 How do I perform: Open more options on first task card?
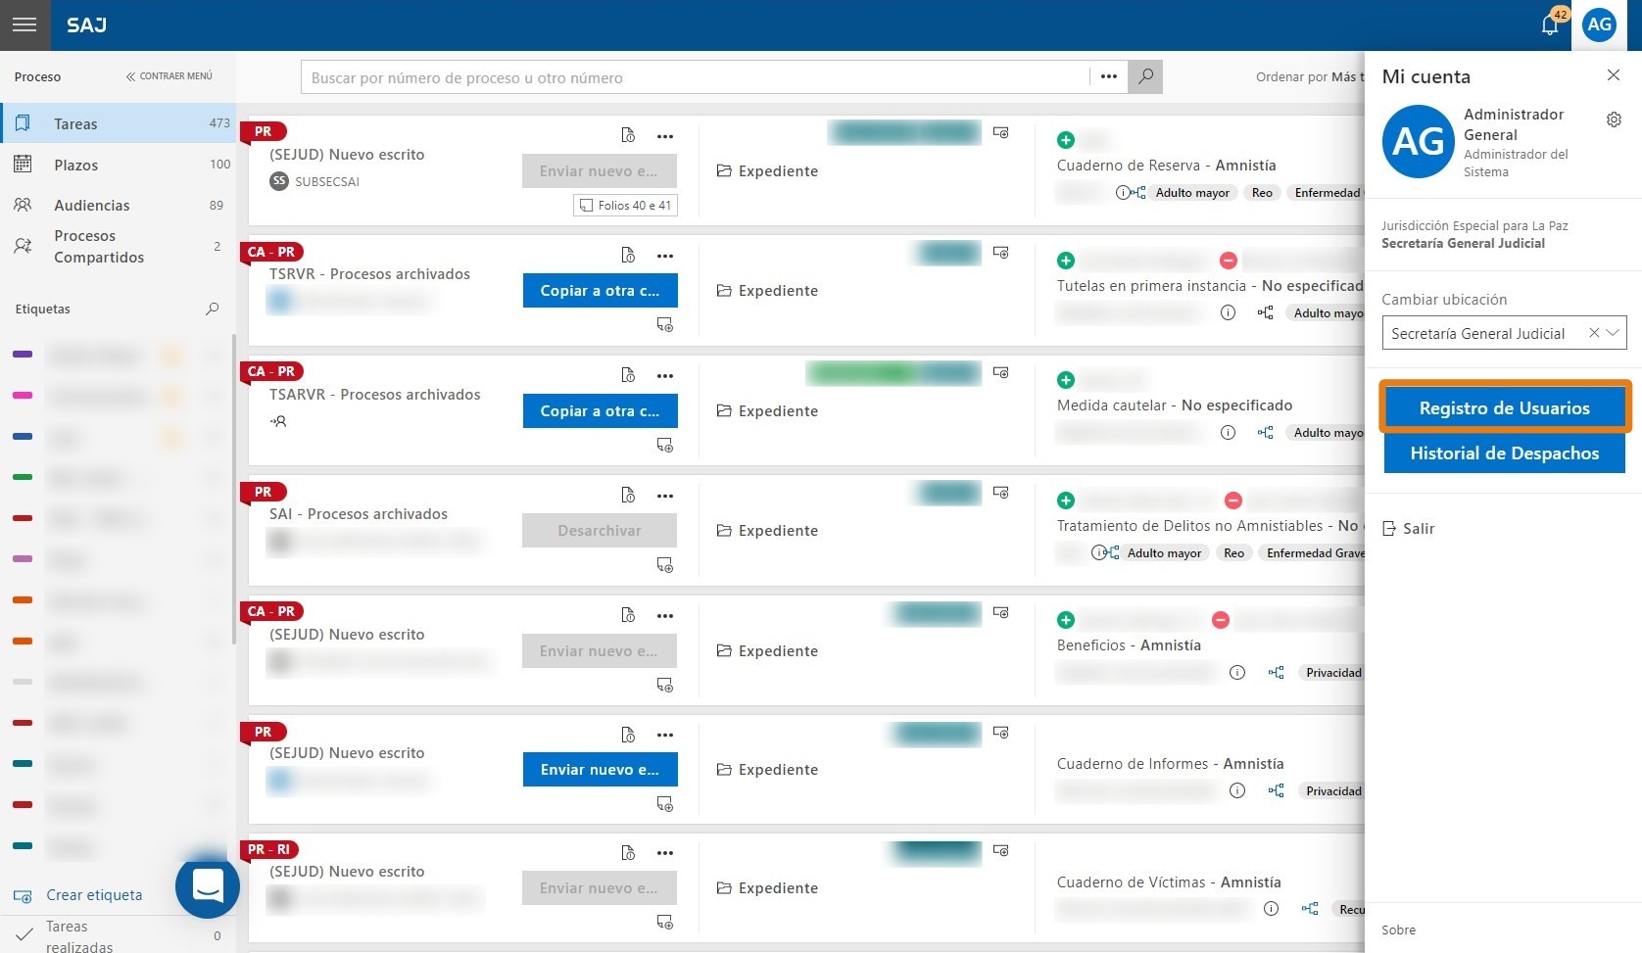[665, 136]
